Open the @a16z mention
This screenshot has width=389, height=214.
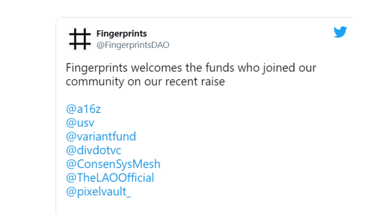(83, 109)
